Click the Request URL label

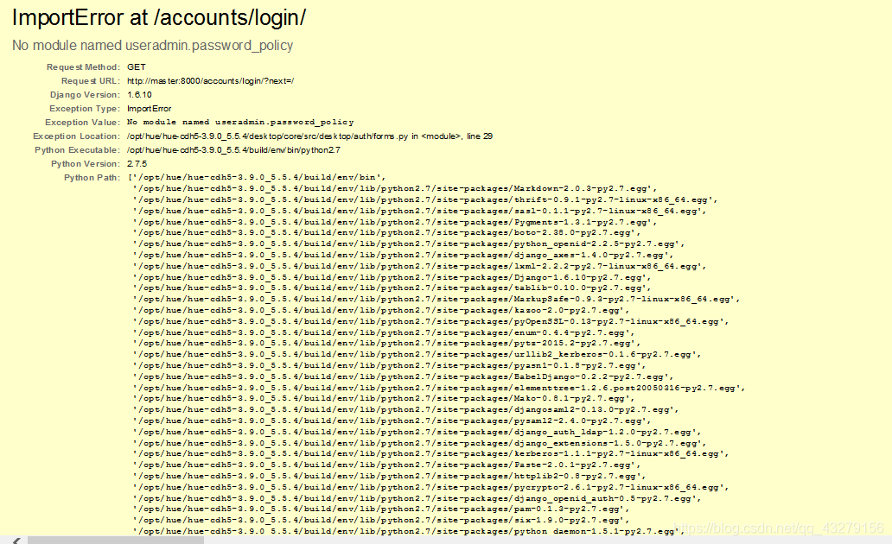click(91, 80)
